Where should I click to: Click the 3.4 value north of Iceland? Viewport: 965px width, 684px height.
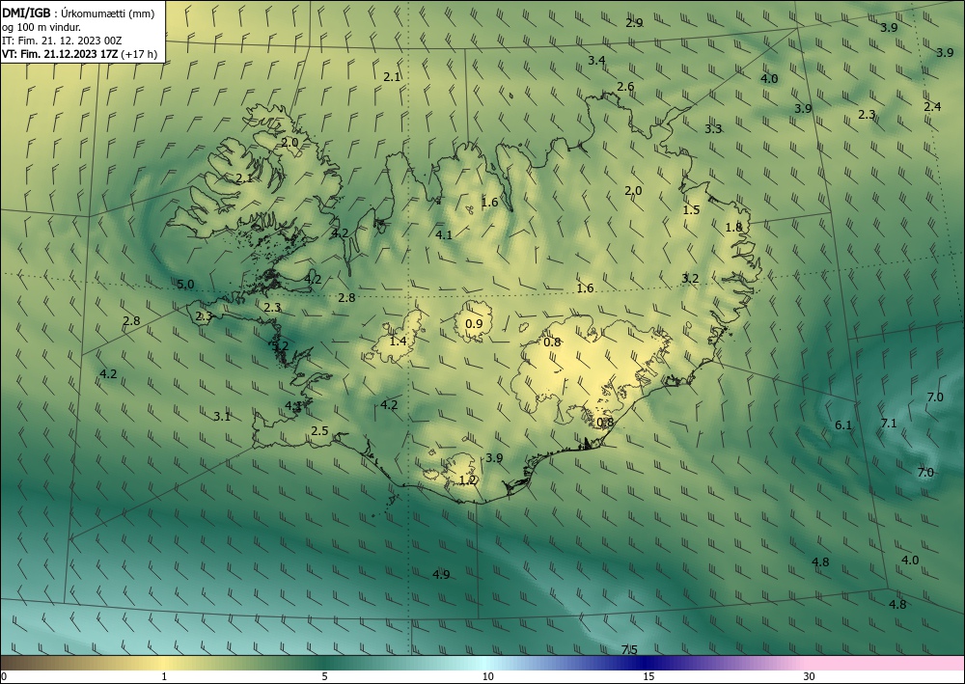click(596, 60)
